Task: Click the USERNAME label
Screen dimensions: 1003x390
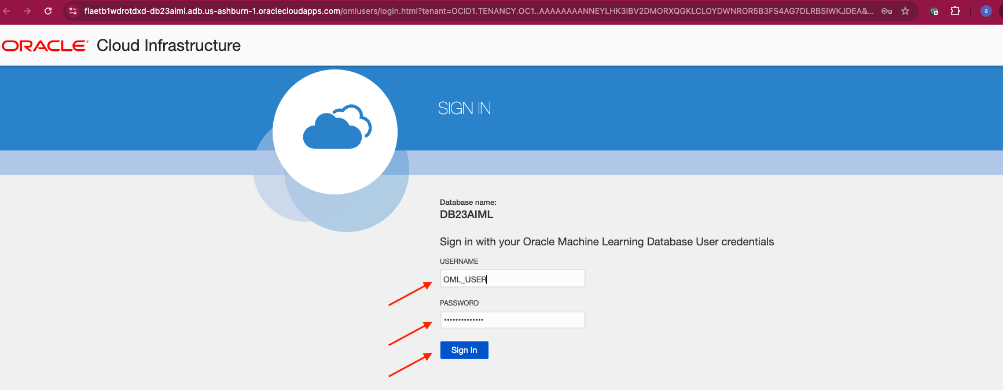Action: click(459, 262)
